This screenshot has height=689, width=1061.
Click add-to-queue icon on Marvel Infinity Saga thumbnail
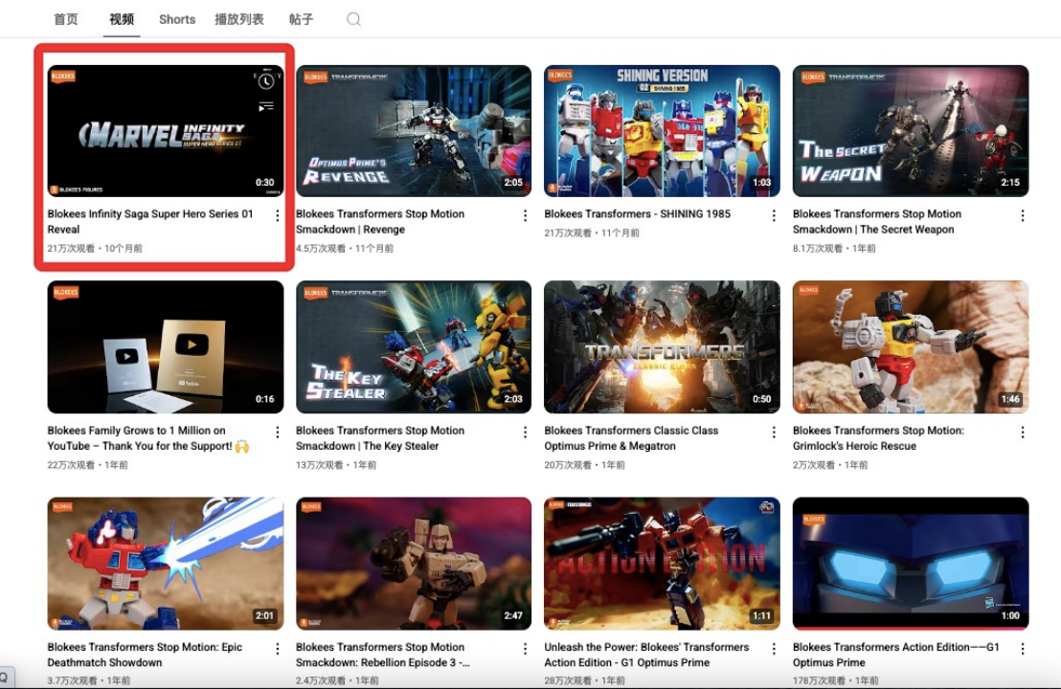[x=266, y=106]
